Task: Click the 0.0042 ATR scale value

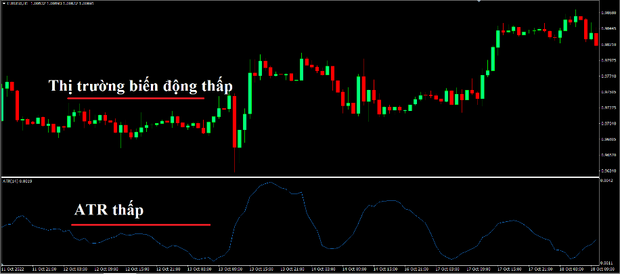Action: pyautogui.click(x=607, y=181)
